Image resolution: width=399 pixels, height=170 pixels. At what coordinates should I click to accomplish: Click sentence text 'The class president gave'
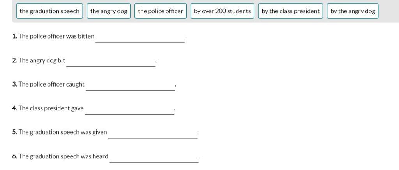pyautogui.click(x=51, y=108)
